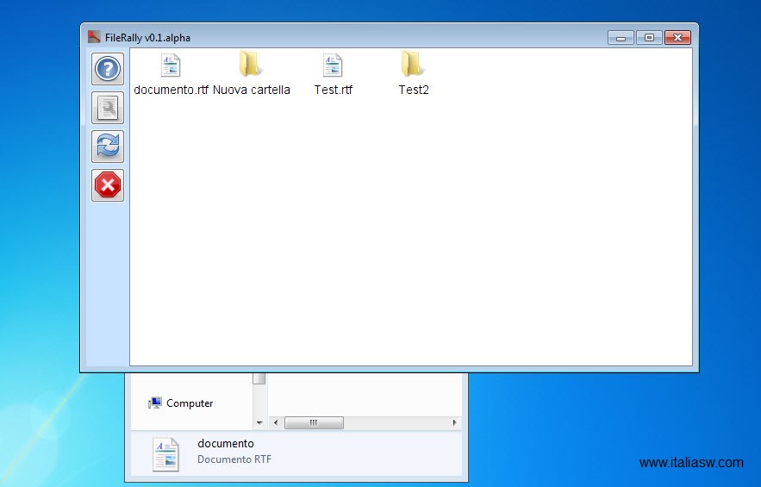Minimize the FileRally window
Screen dimensions: 761x487
(621, 37)
